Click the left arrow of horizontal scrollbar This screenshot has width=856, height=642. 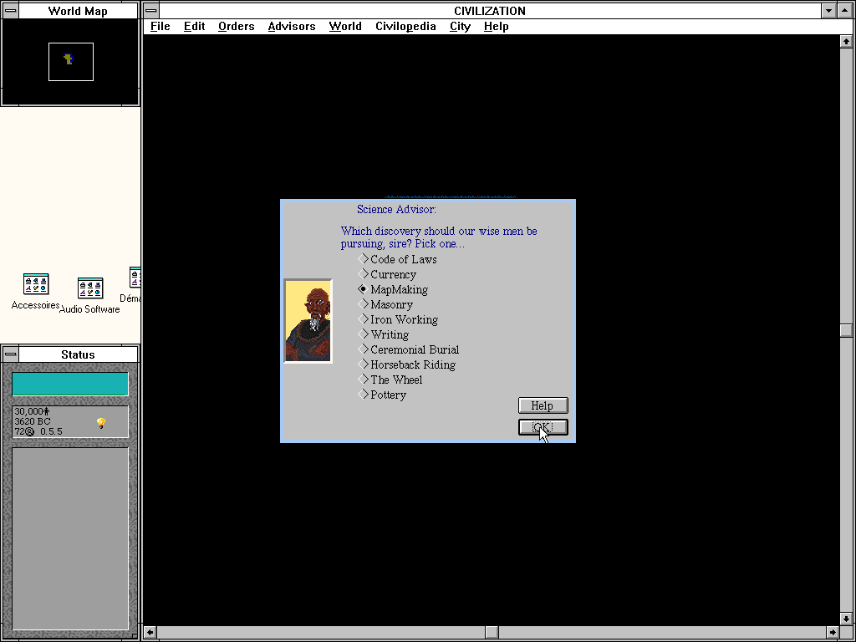[x=150, y=632]
